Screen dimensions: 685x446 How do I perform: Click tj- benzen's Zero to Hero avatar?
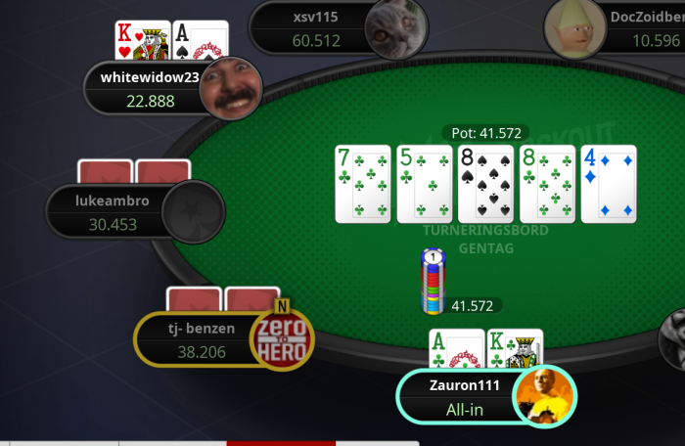(282, 339)
